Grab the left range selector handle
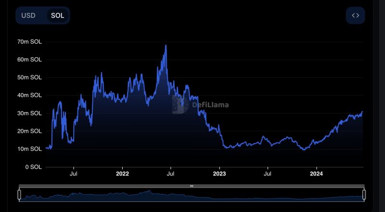The width and height of the screenshot is (385, 212). point(19,194)
